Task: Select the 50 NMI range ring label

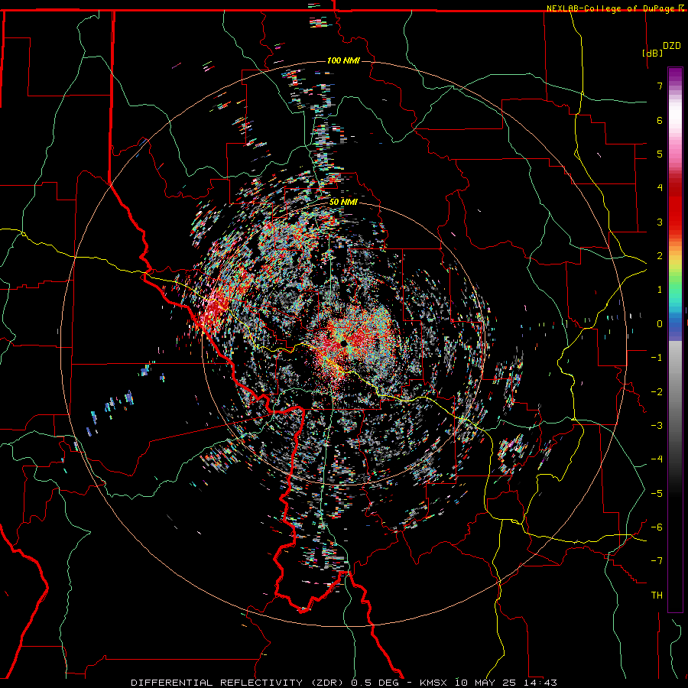Action: [x=343, y=203]
